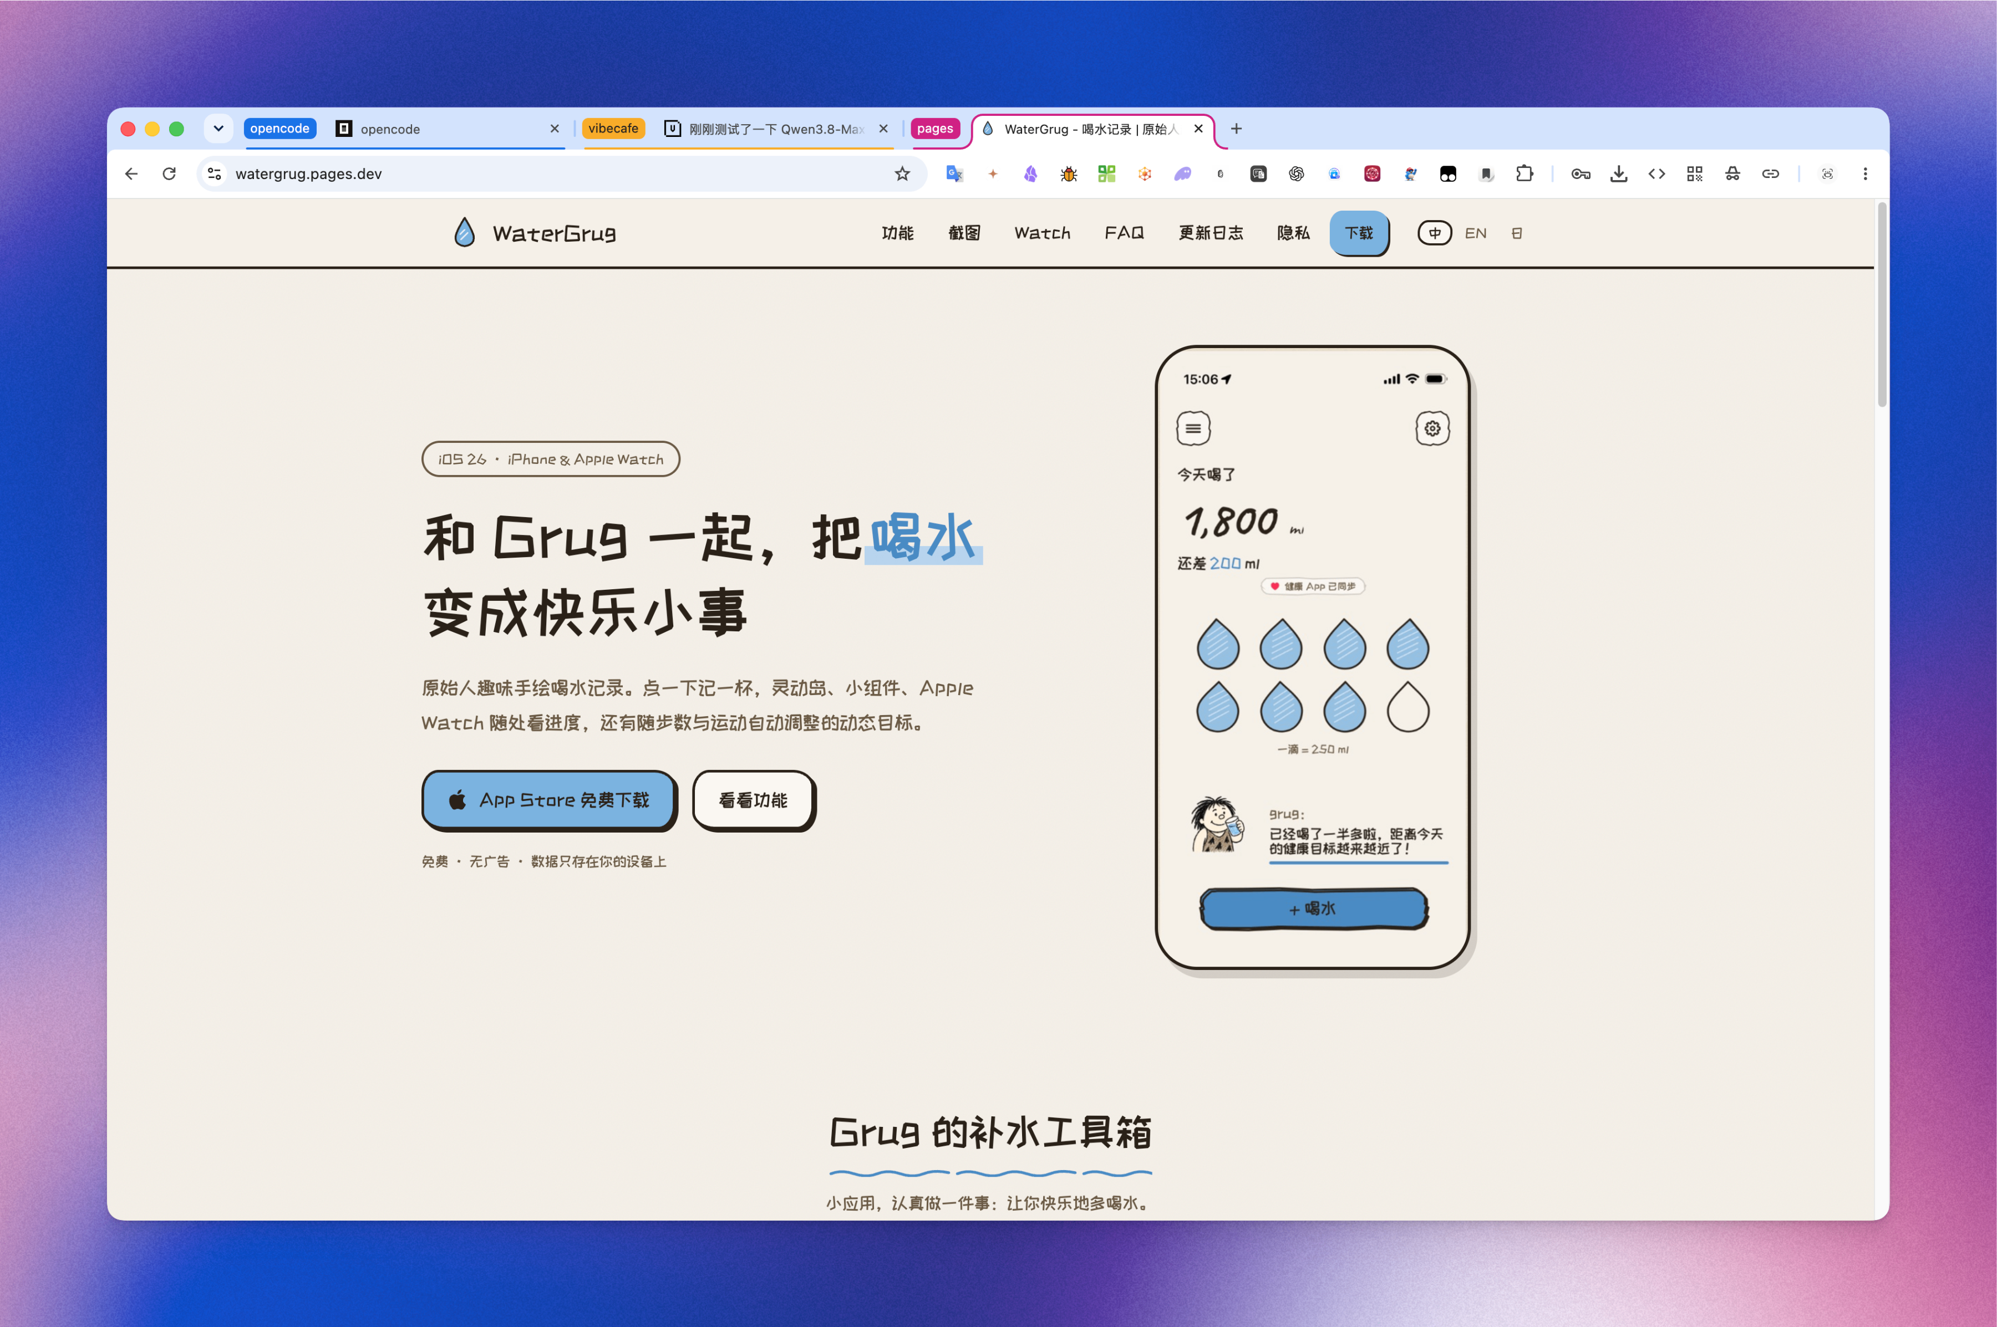Generate a QR code for page
This screenshot has height=1327, width=1997.
(x=1695, y=173)
